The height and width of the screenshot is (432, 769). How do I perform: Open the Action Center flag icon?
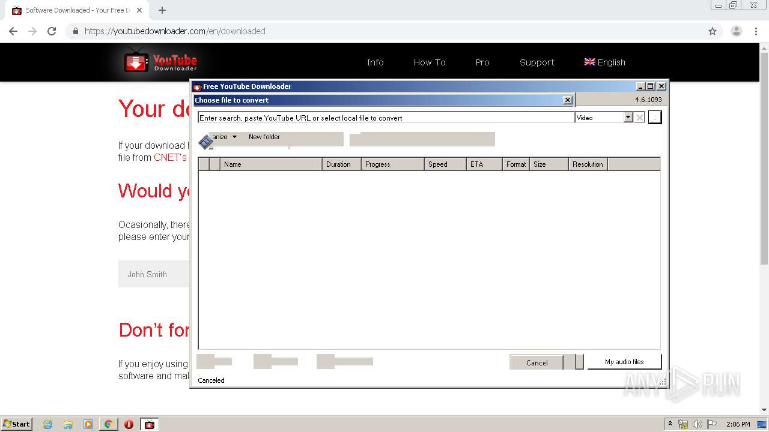pyautogui.click(x=712, y=424)
